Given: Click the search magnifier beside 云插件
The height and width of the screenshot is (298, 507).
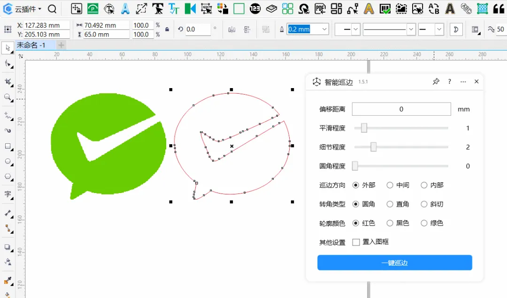Looking at the screenshot, I should tap(52, 9).
